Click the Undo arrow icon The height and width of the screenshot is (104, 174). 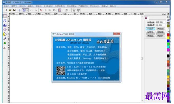tap(32, 10)
